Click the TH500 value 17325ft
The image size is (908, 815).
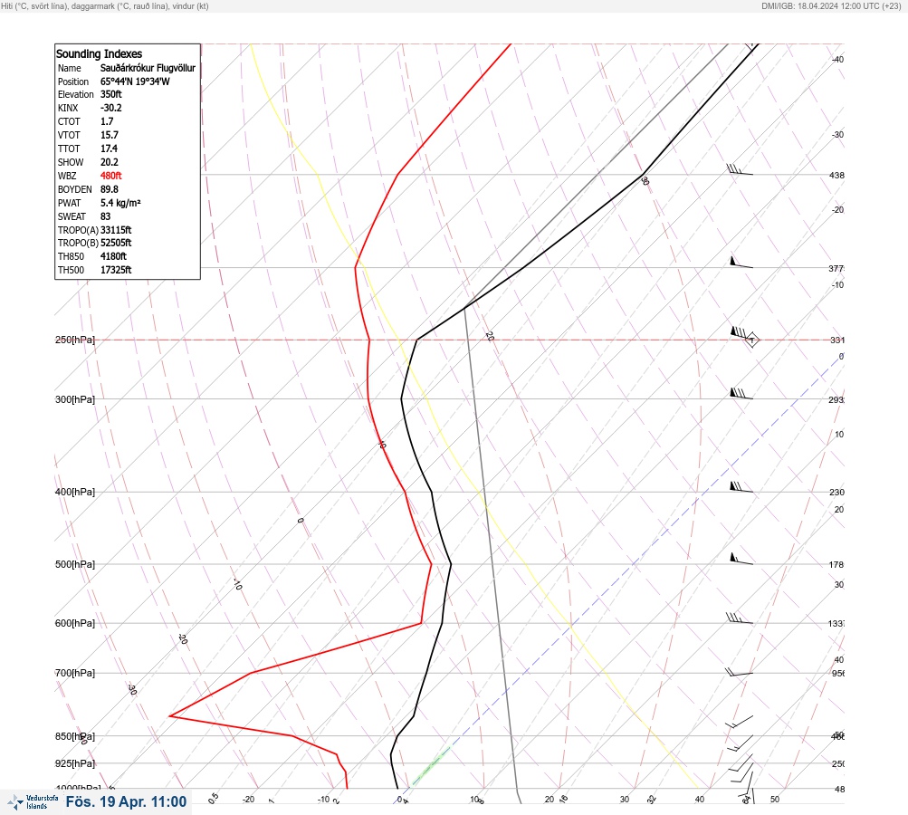coord(116,270)
